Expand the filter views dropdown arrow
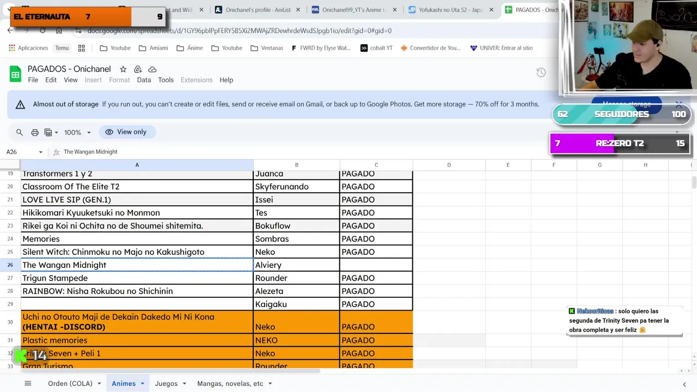The image size is (697, 392). click(x=56, y=133)
